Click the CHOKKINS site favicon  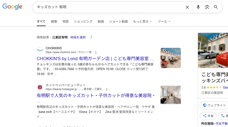(x=40, y=50)
